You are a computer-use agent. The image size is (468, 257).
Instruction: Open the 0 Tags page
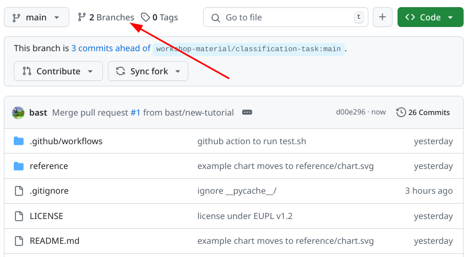(160, 17)
